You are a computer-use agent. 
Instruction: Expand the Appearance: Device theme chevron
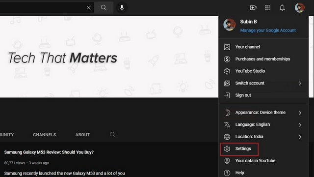coord(300,113)
